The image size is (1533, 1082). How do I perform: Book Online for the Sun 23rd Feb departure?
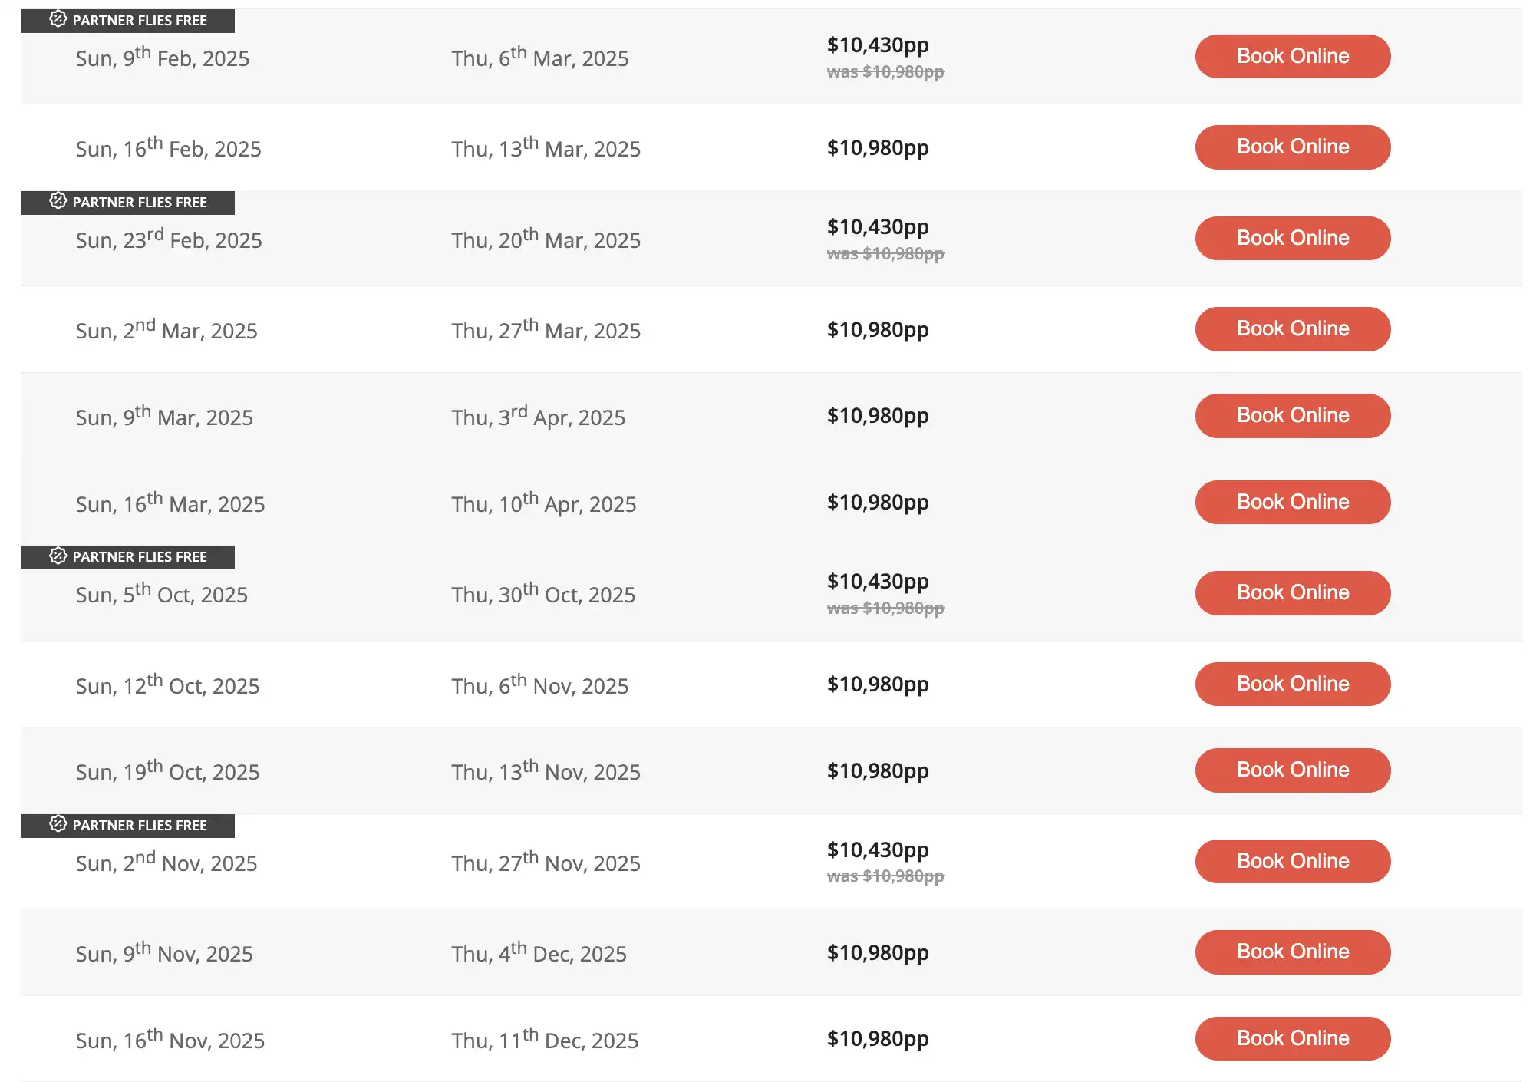1292,238
